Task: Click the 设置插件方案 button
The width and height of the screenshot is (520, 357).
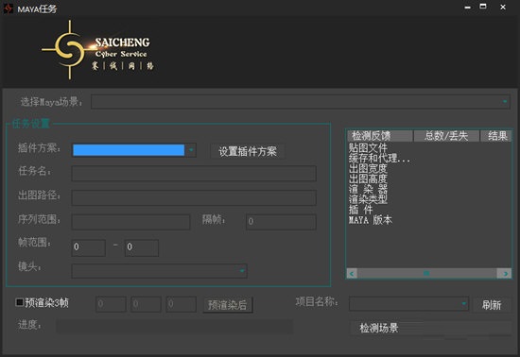Action: (248, 152)
